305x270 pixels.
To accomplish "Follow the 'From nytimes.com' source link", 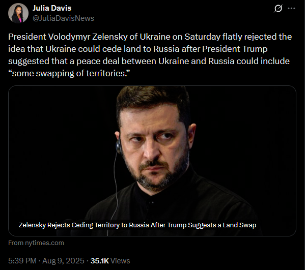I will [36, 243].
